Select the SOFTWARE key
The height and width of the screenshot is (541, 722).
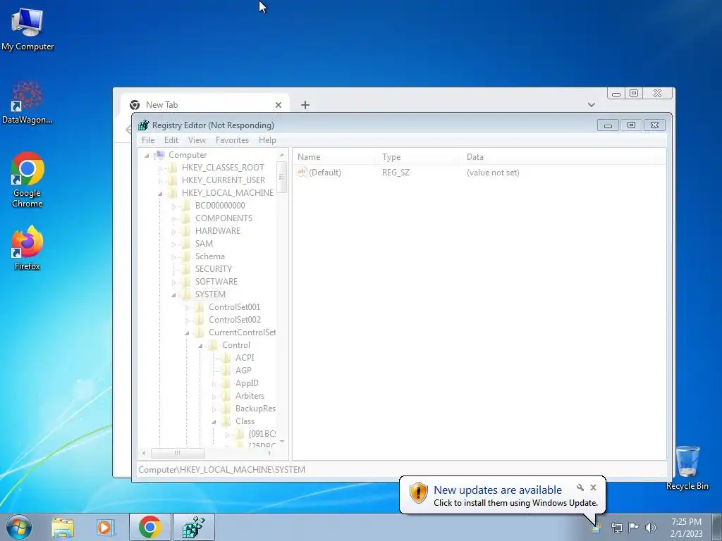pos(216,282)
